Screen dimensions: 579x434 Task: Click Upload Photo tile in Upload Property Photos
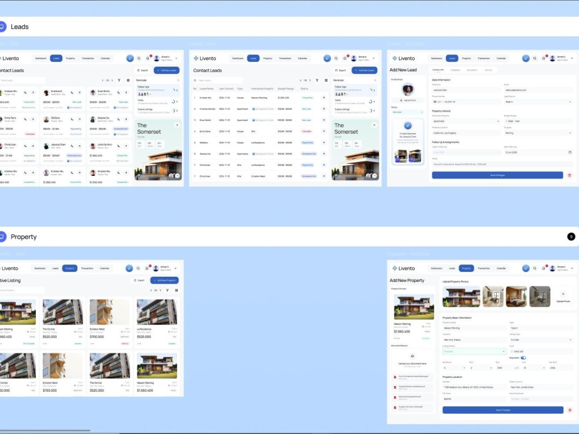tap(563, 296)
